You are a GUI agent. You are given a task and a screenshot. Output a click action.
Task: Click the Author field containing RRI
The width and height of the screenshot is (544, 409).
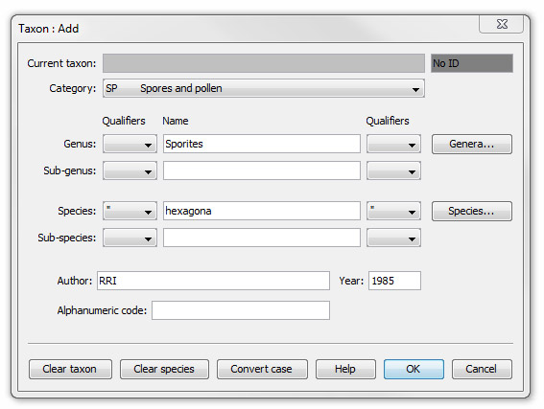pyautogui.click(x=213, y=281)
